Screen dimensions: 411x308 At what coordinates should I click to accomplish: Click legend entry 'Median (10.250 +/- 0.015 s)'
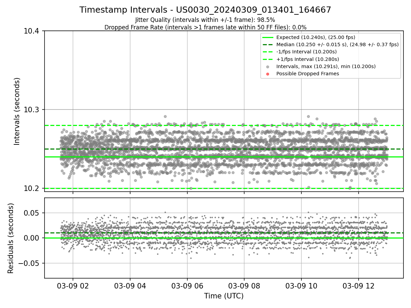(337, 44)
